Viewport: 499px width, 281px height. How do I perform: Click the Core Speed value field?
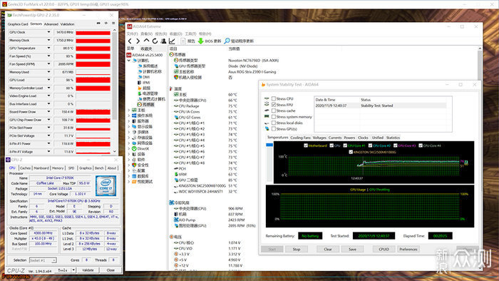(43, 233)
